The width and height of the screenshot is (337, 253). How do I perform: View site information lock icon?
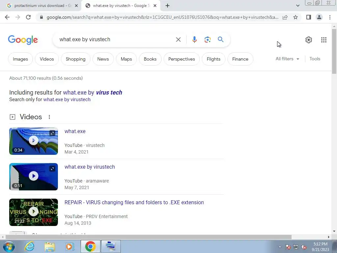(41, 17)
